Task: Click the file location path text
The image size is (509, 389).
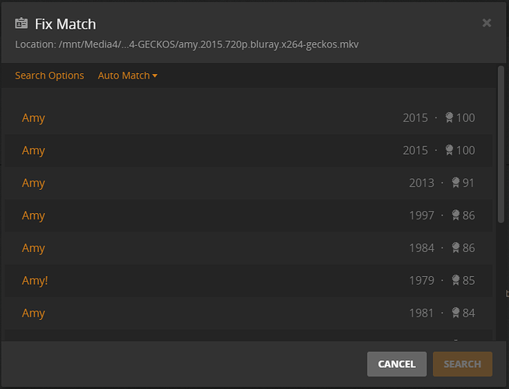Action: 187,44
